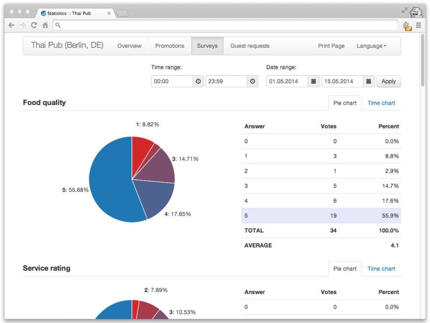The height and width of the screenshot is (323, 430).
Task: Click the 'Service rating' heading
Action: pyautogui.click(x=47, y=268)
